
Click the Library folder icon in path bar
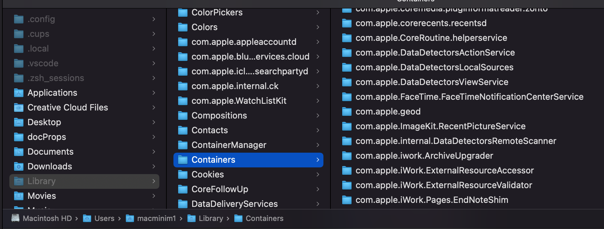click(192, 218)
